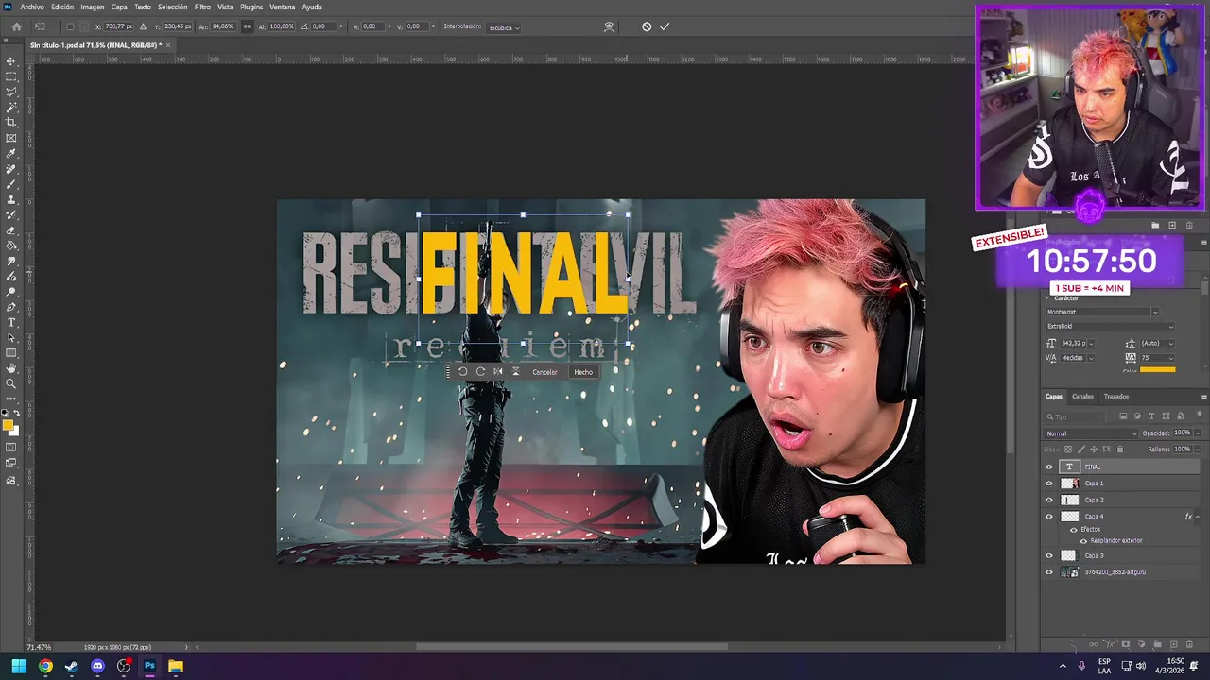
Task: Select the Brush tool
Action: (x=11, y=184)
